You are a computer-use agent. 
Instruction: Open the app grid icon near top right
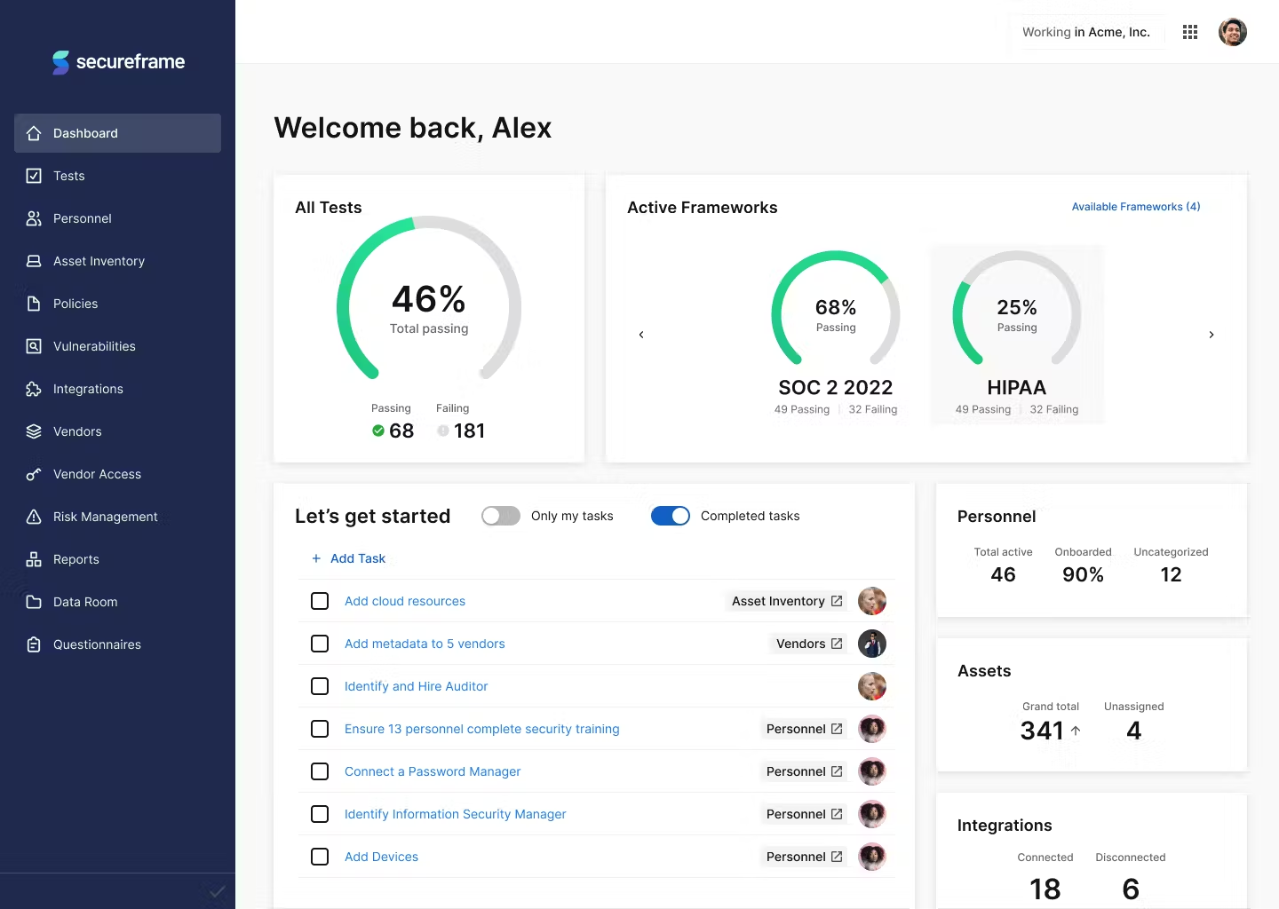(1190, 32)
